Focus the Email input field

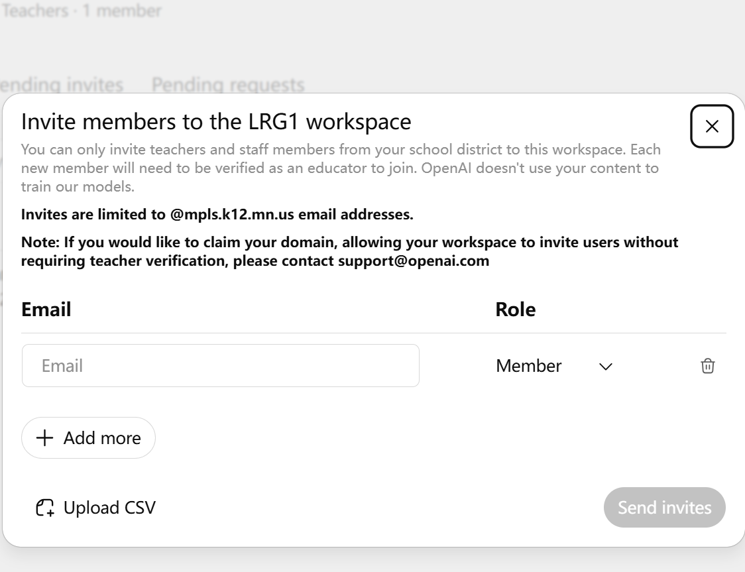221,365
